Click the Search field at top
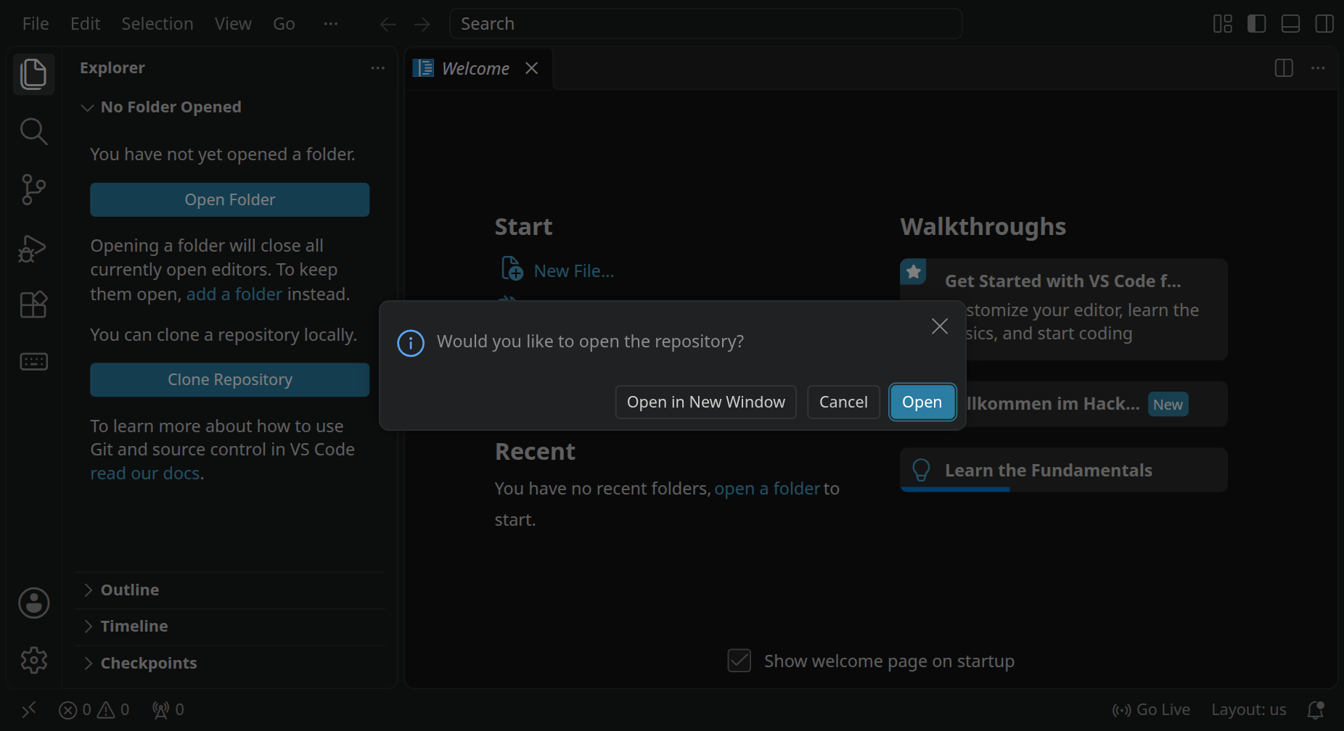The image size is (1344, 731). [706, 24]
